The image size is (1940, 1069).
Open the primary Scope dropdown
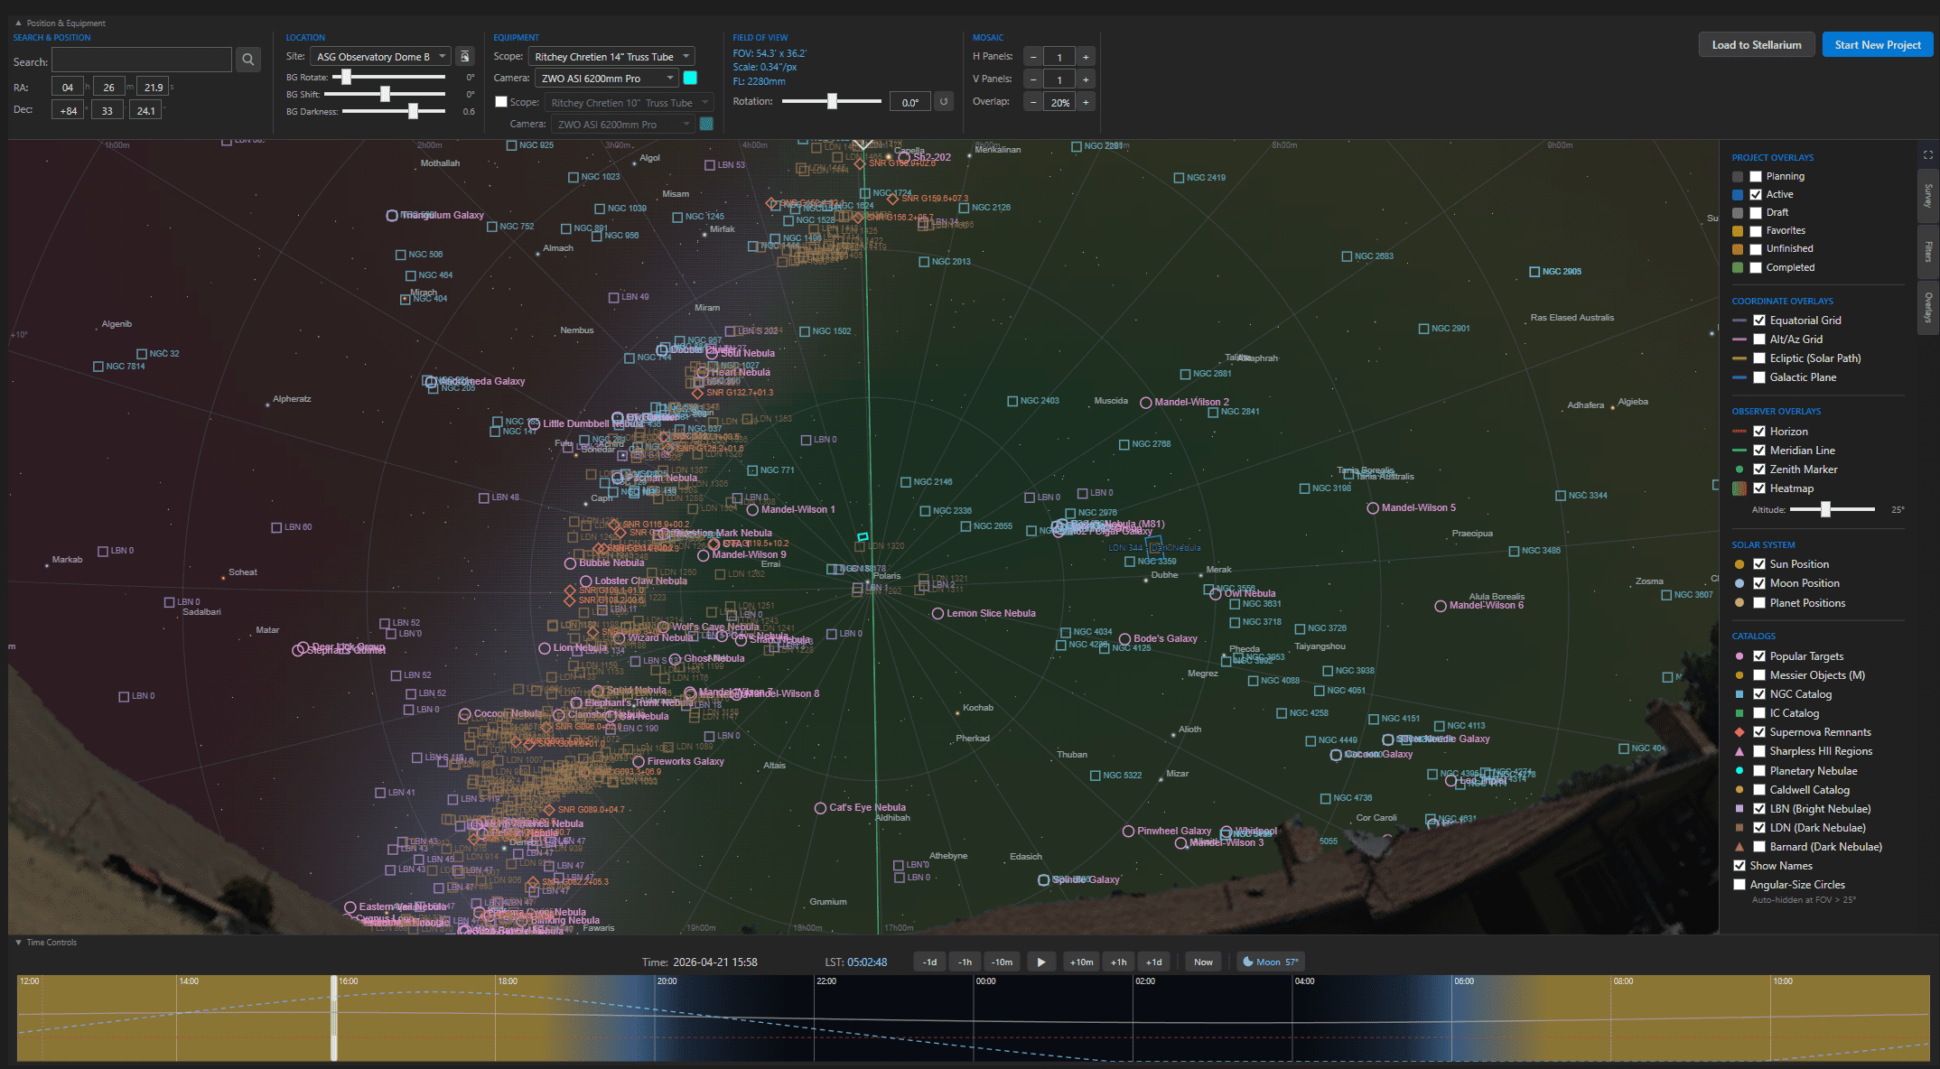pyautogui.click(x=611, y=57)
